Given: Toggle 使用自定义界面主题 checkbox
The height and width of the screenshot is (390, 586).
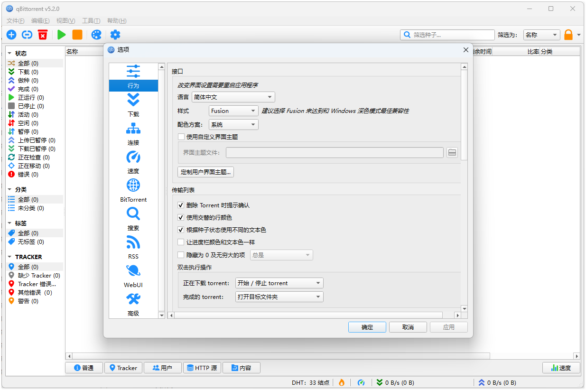Looking at the screenshot, I should pos(181,137).
